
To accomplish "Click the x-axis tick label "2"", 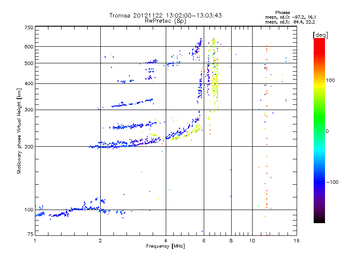I will [100, 241].
